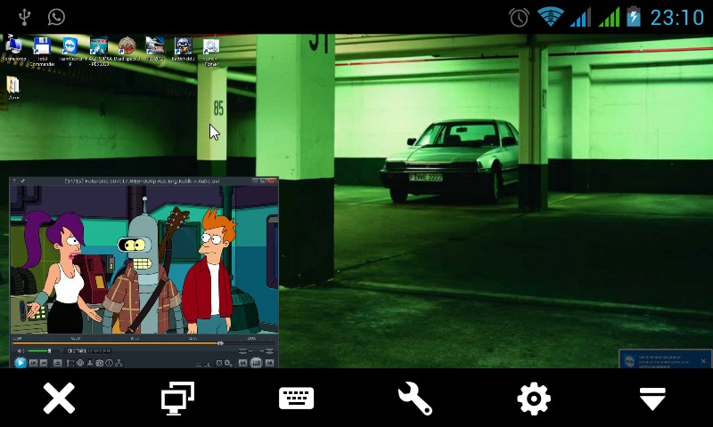This screenshot has width=713, height=427.
Task: Open the PES 2009 patch shortcut
Action: (99, 52)
